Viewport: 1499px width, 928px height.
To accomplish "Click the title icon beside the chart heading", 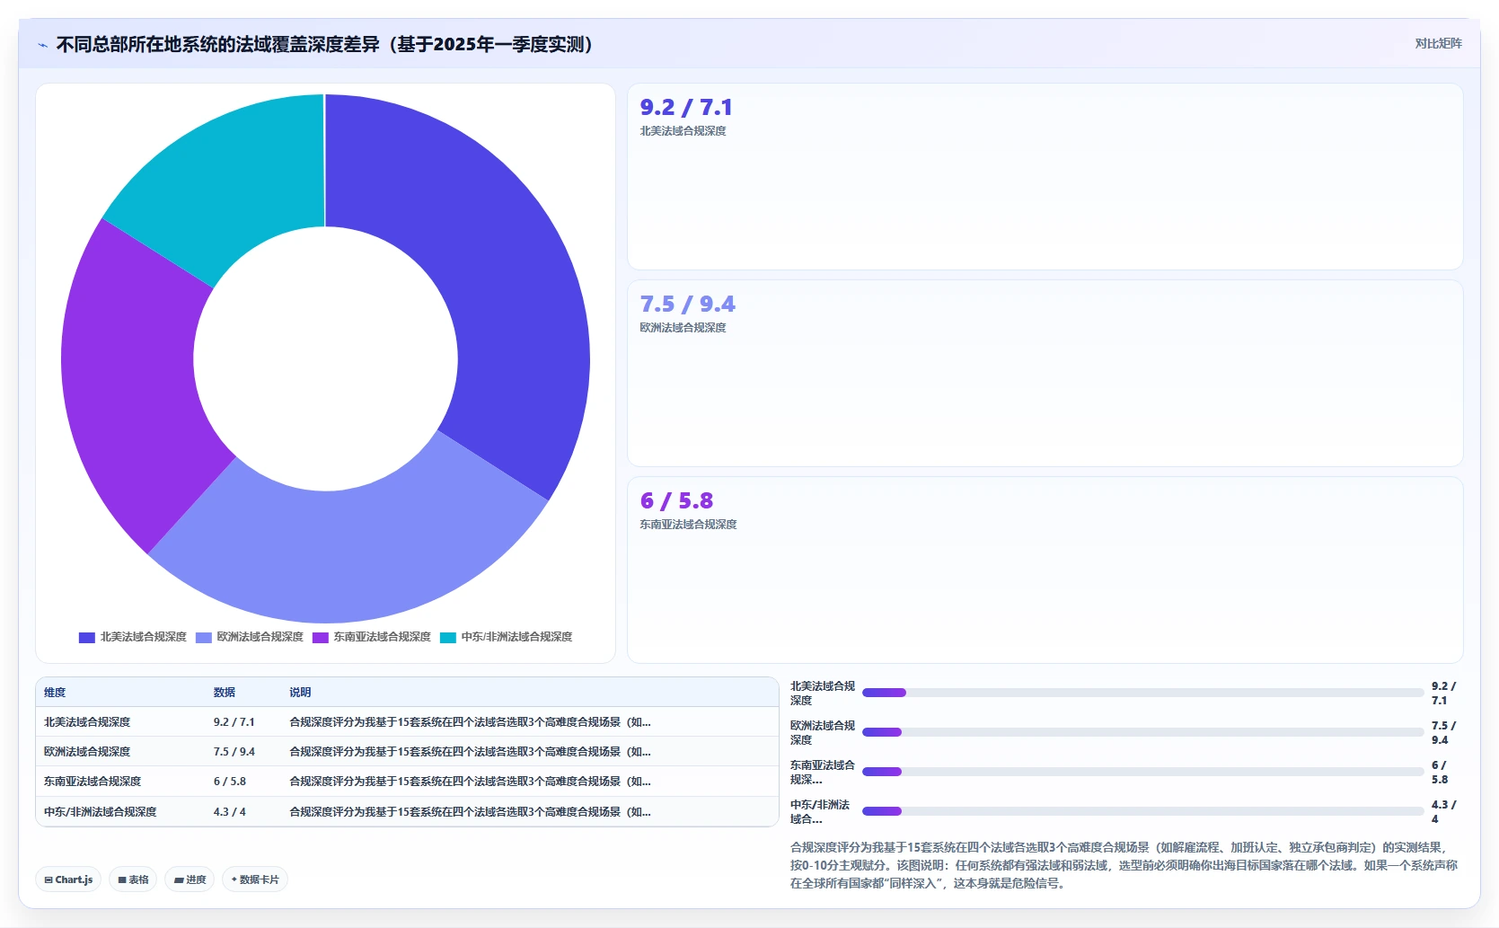I will point(42,45).
